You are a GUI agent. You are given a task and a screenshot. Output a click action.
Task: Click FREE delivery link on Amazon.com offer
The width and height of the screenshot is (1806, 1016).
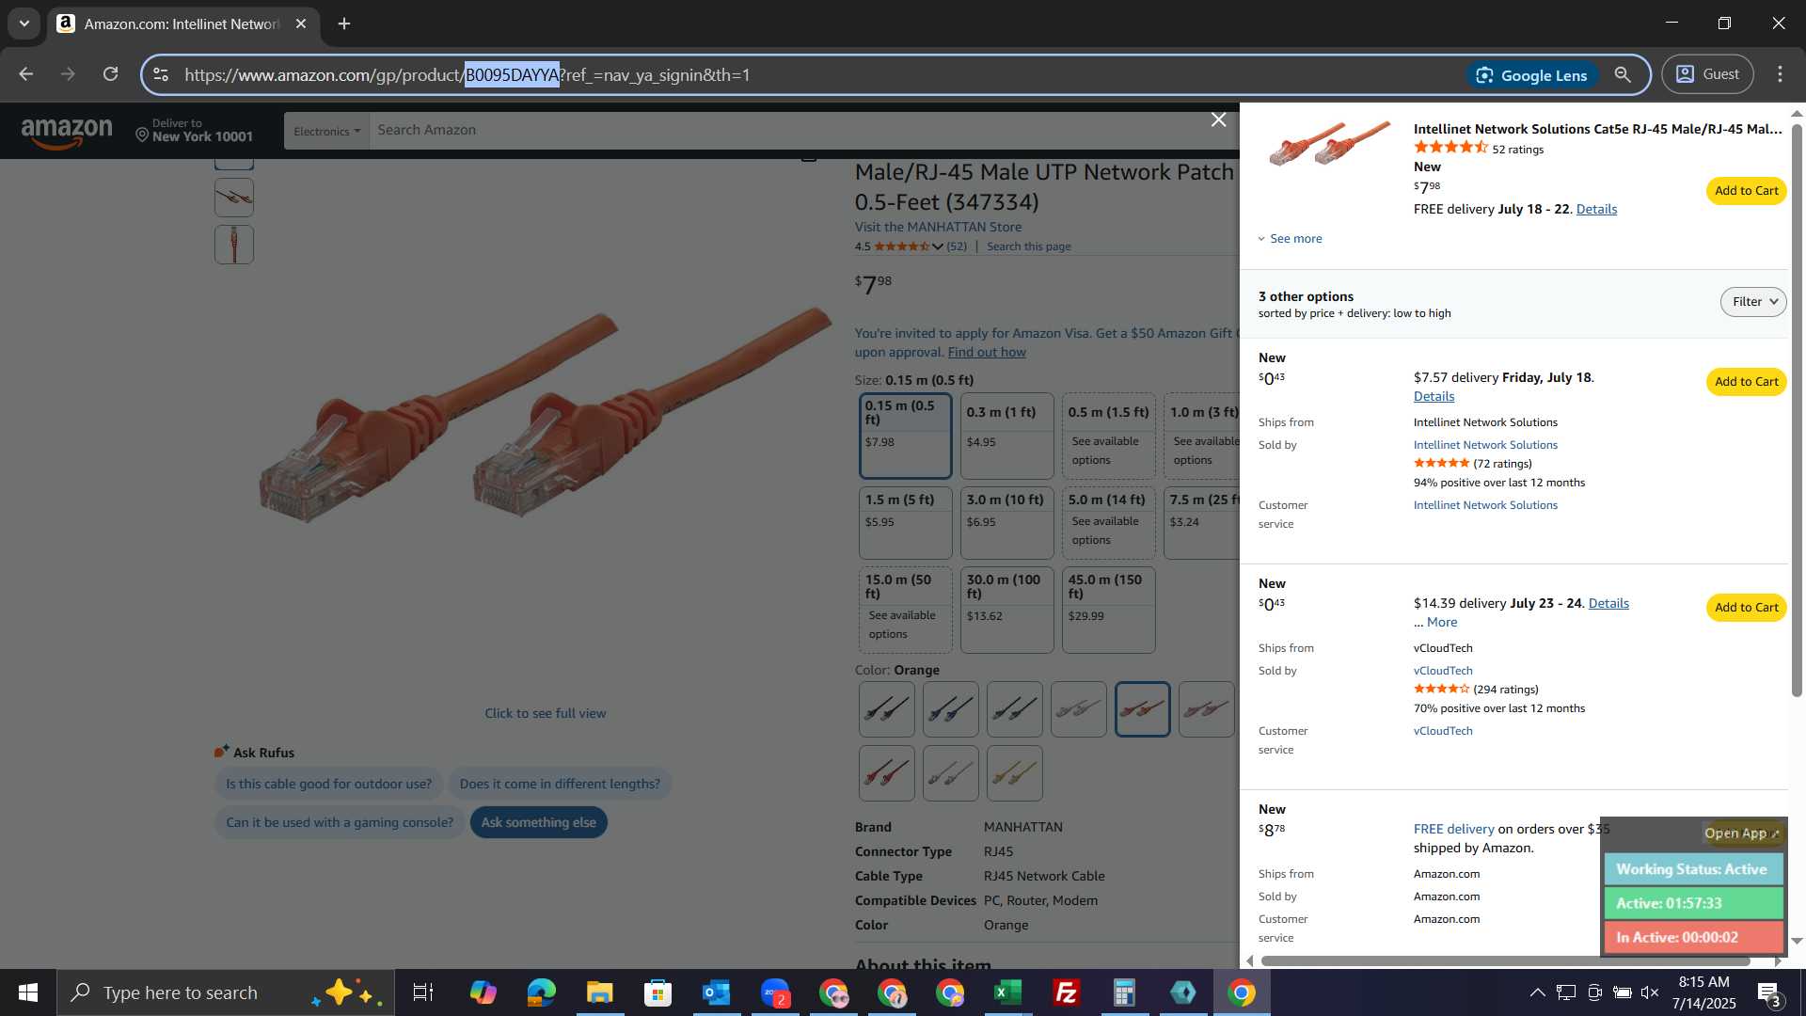pos(1453,830)
